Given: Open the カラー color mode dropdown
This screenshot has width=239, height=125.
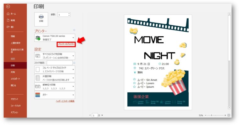Looking at the screenshot, I should point(55,95).
